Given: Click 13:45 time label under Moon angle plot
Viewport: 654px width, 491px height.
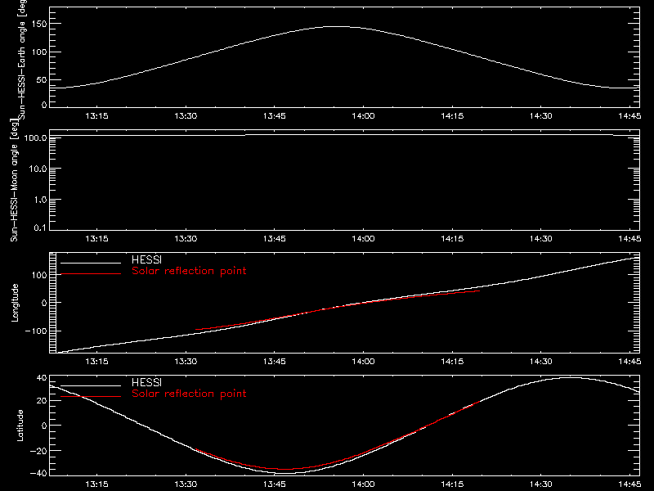Looking at the screenshot, I should coord(275,238).
